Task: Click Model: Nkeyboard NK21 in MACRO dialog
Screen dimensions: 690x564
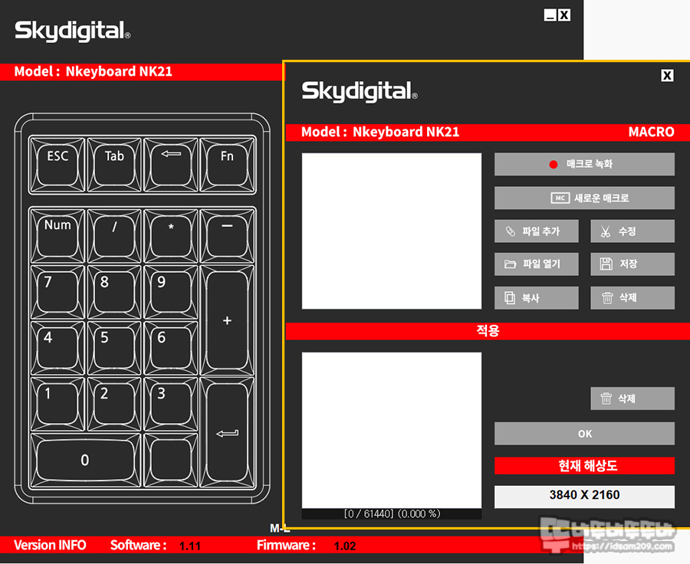Action: pos(380,132)
